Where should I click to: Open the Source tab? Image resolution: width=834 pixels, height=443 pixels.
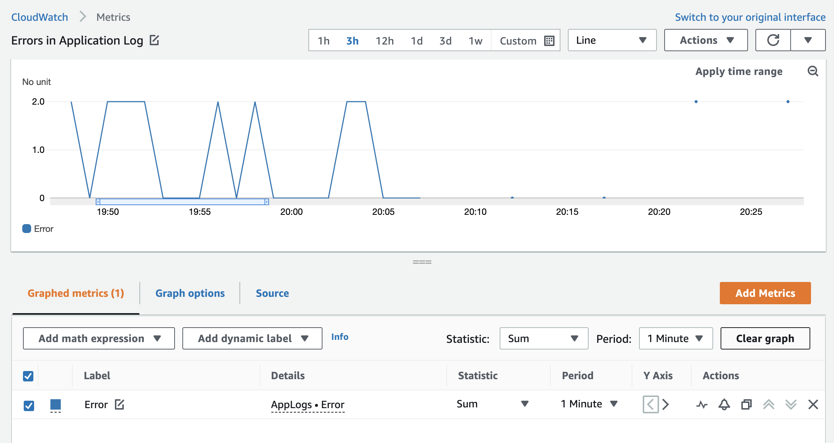[x=272, y=293]
